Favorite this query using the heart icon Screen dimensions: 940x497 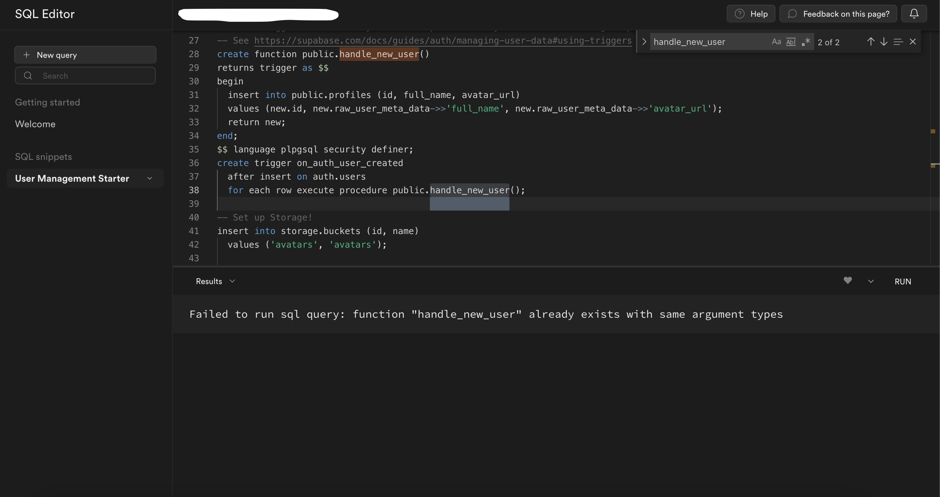click(x=847, y=281)
